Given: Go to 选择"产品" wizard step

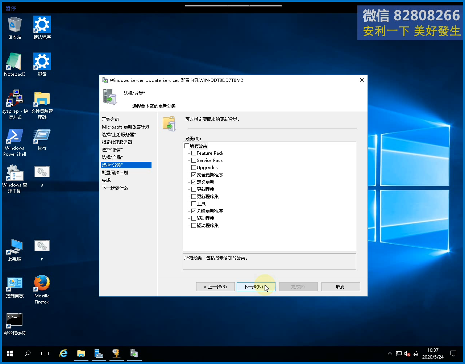Looking at the screenshot, I should pyautogui.click(x=112, y=157).
